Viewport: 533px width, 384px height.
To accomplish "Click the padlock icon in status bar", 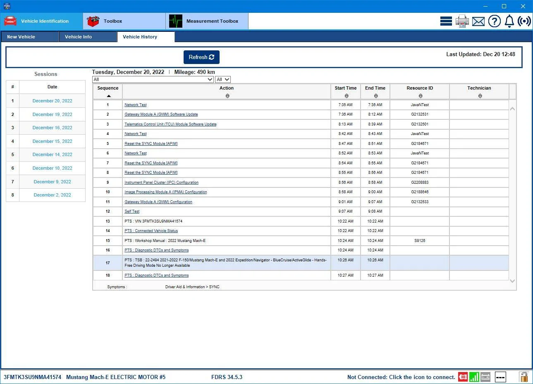I will pyautogui.click(x=524, y=377).
